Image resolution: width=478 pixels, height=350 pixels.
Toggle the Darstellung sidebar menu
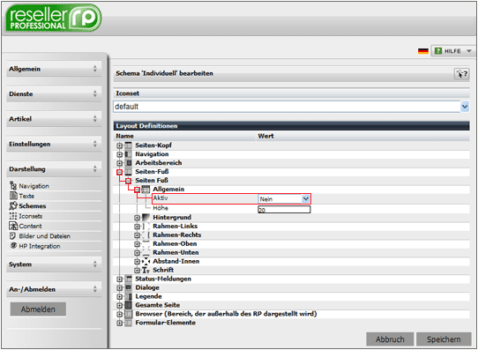[x=54, y=169]
